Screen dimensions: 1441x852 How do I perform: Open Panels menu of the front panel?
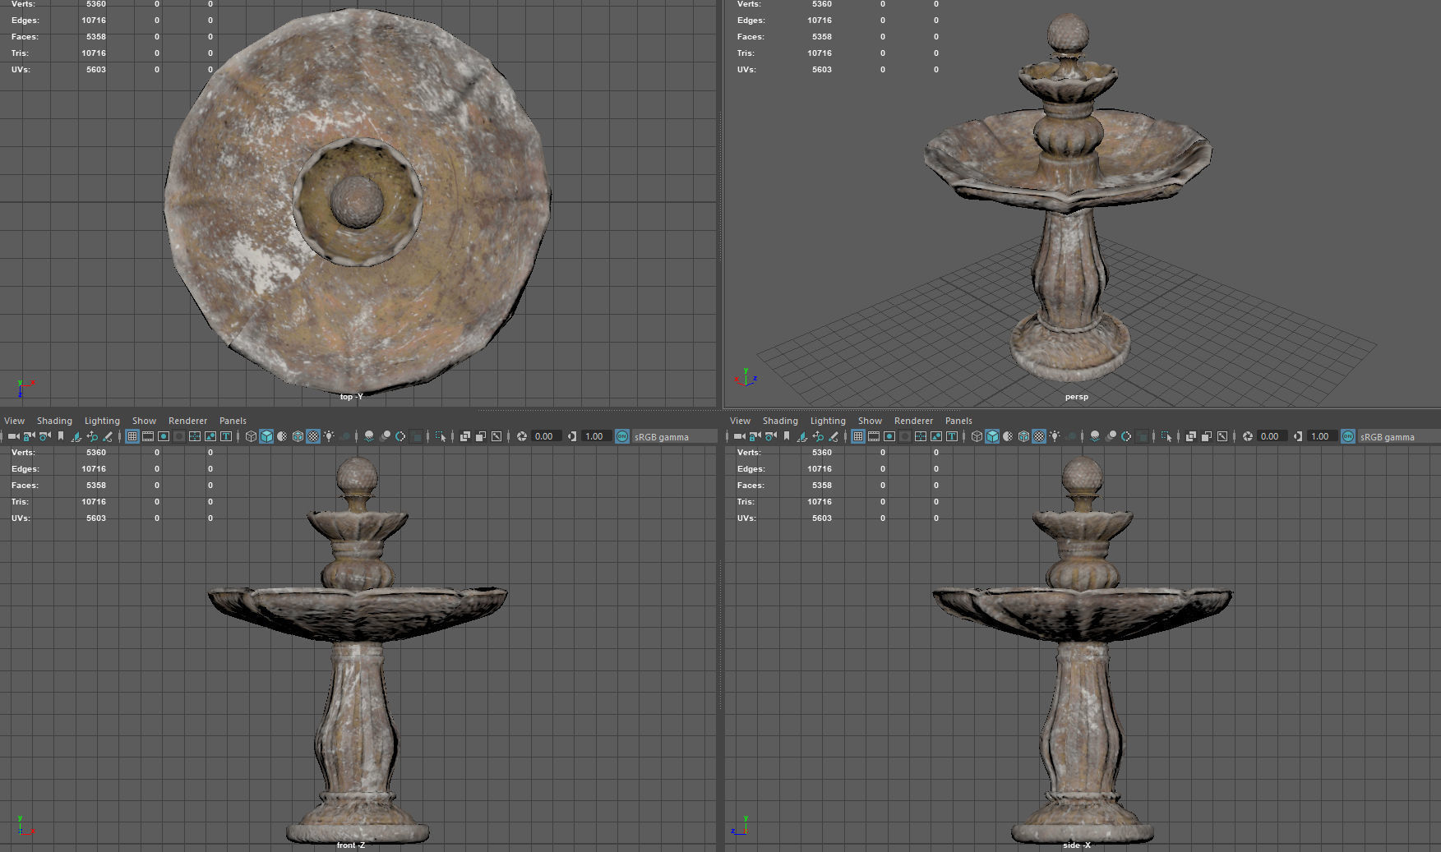(x=233, y=421)
